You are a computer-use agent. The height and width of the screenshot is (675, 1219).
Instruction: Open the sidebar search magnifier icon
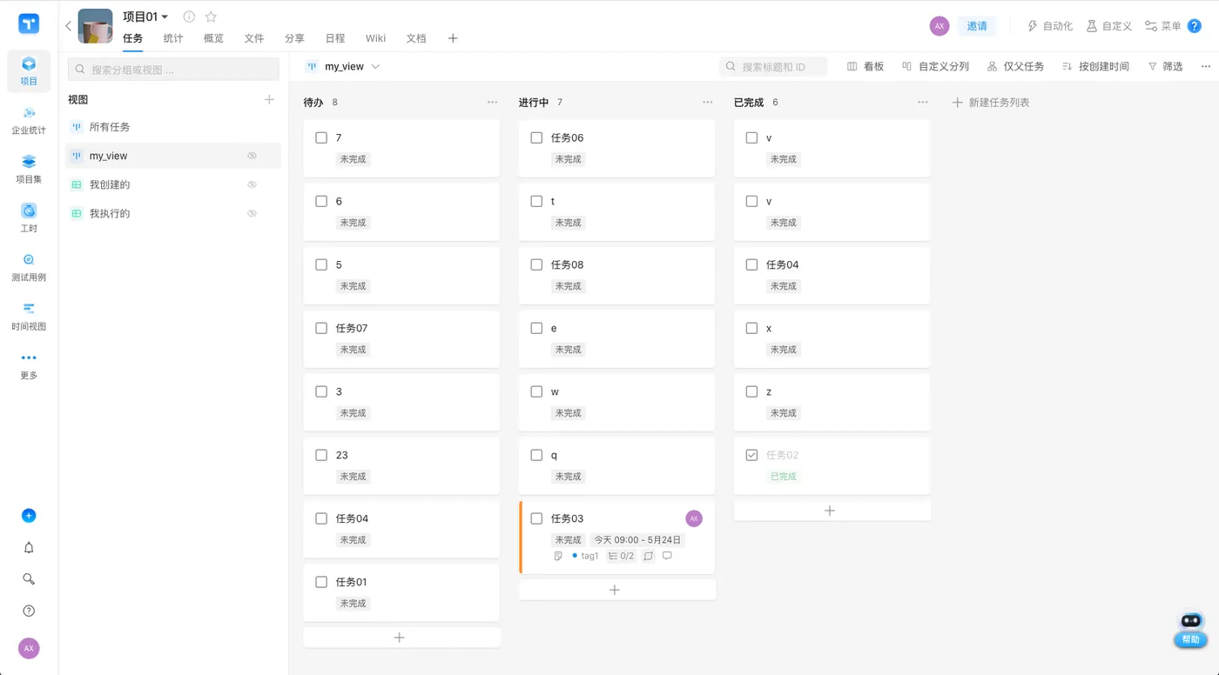[29, 579]
